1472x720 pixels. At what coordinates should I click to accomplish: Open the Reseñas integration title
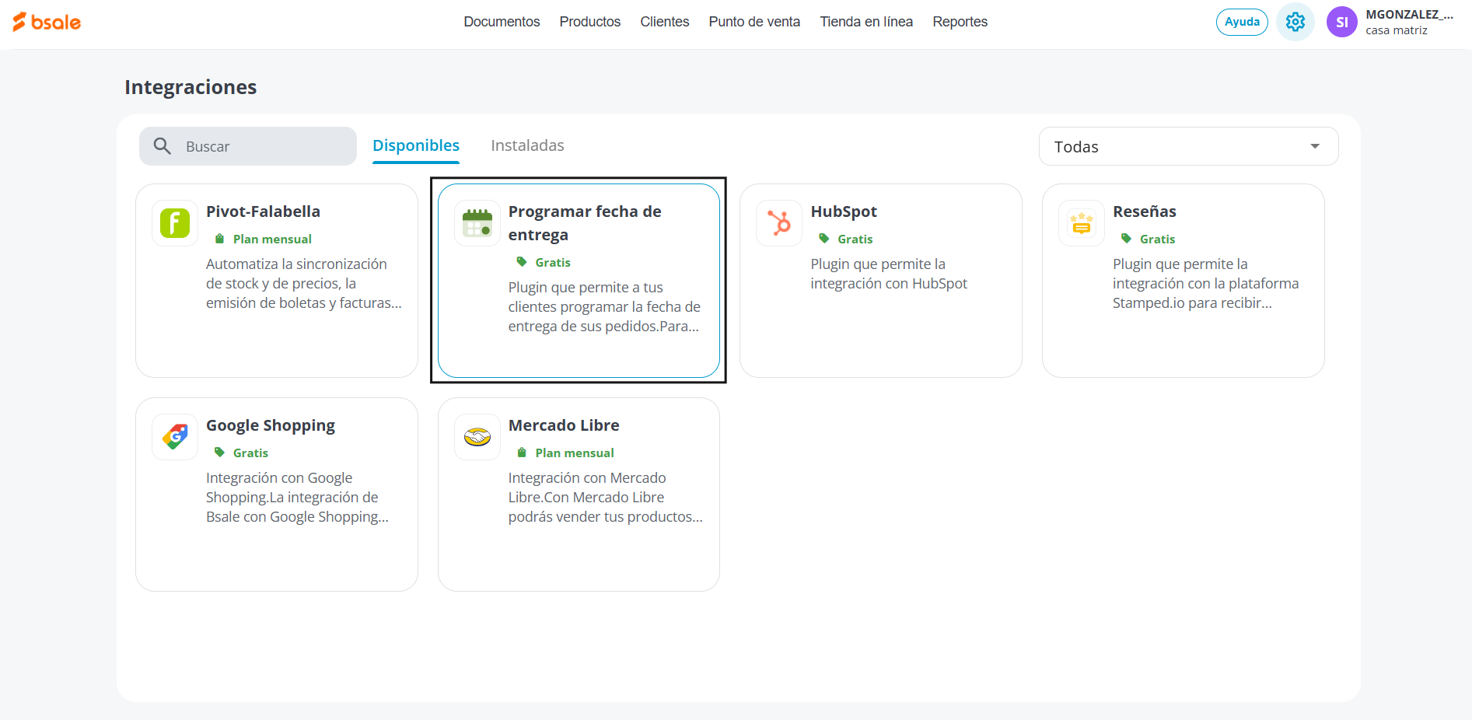click(1145, 211)
